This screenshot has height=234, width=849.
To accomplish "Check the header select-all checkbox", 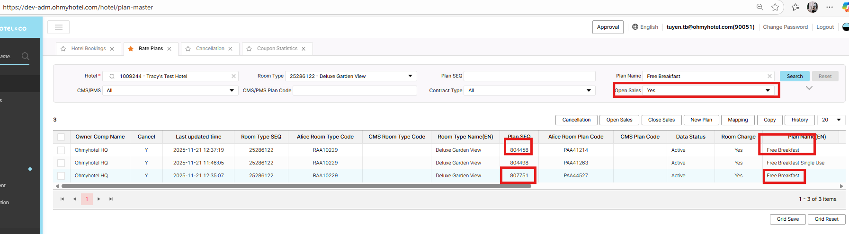I will (61, 137).
